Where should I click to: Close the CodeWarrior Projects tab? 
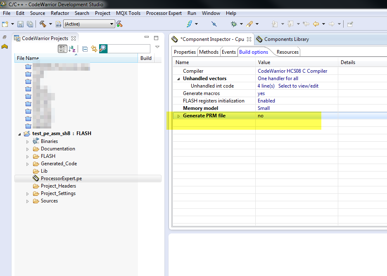click(x=74, y=38)
